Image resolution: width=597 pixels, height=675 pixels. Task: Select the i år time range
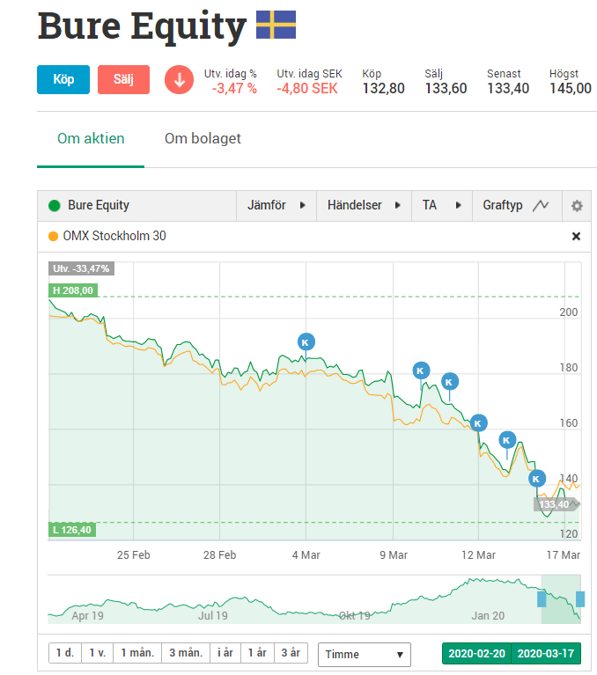pos(225,653)
